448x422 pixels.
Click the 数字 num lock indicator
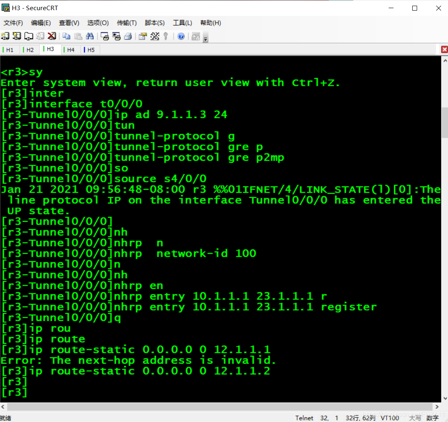coord(432,418)
